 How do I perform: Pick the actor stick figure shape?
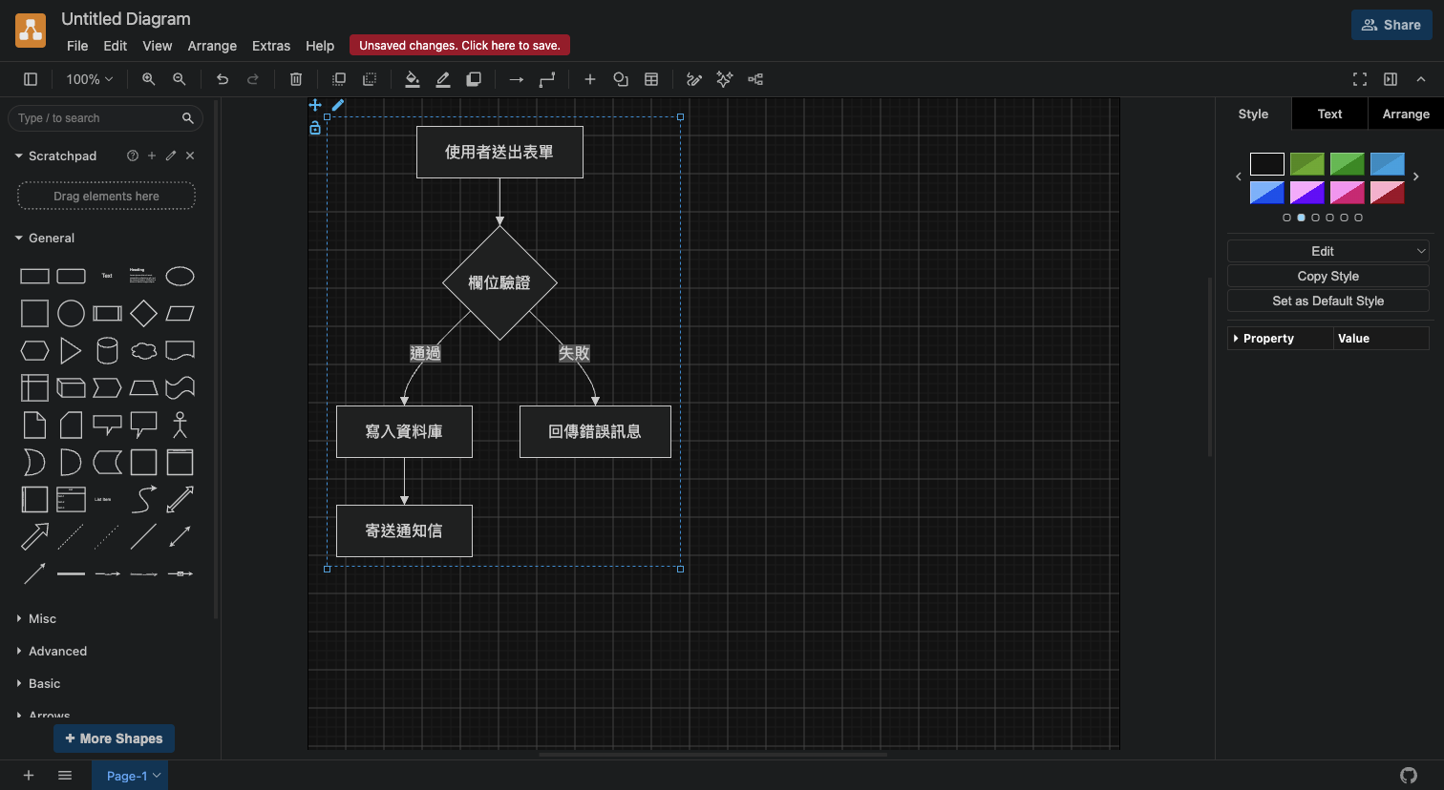click(180, 425)
